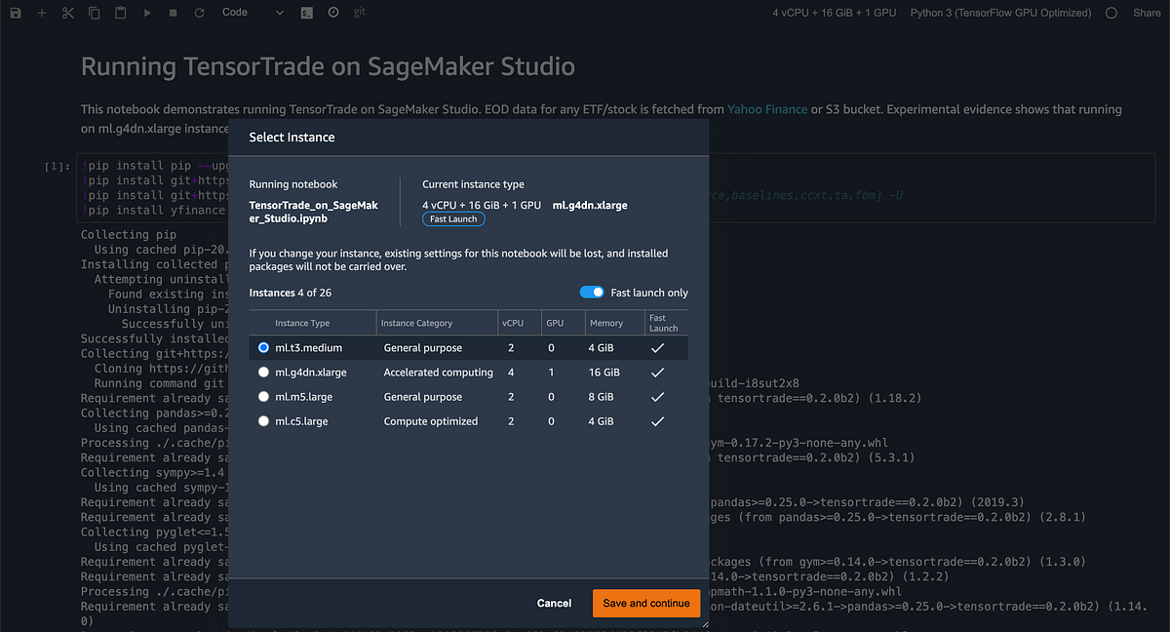Click Save and continue
This screenshot has width=1170, height=632.
645,603
